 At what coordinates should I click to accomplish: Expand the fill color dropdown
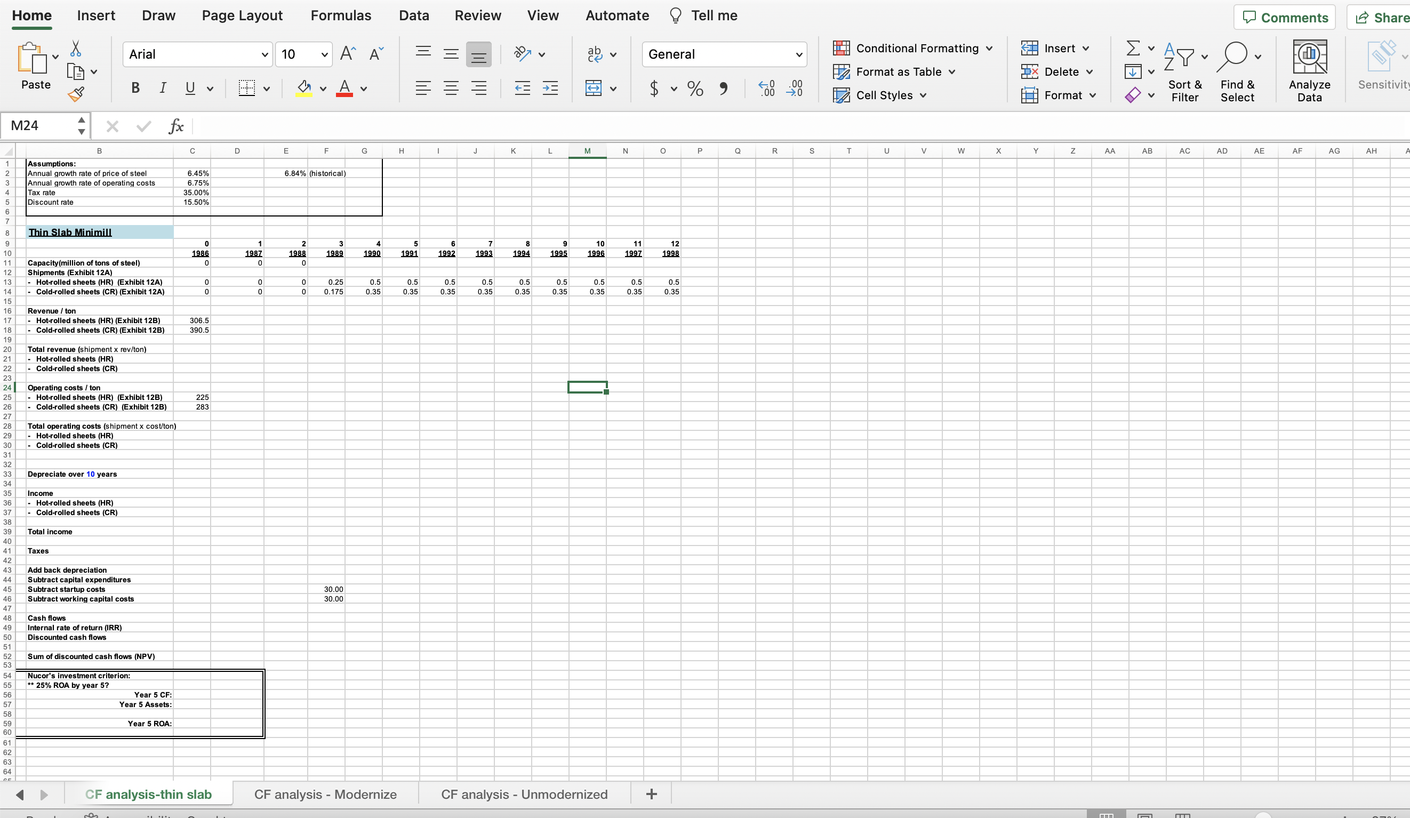(x=323, y=90)
